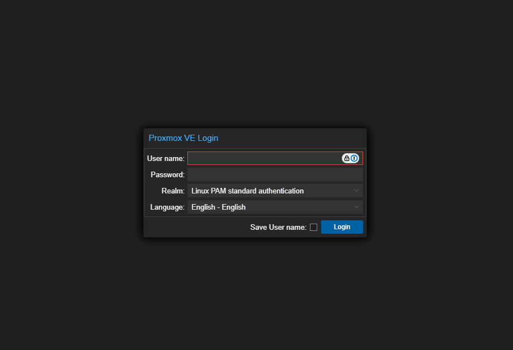
Task: Click the dark background outside the dialog
Action: [x=255, y=65]
